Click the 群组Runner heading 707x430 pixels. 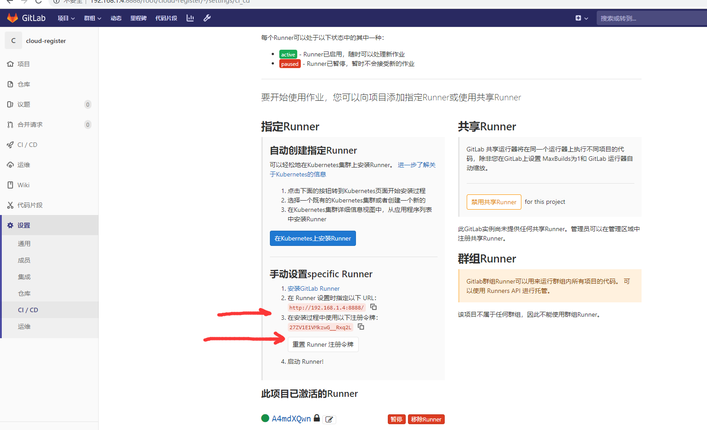pos(487,259)
